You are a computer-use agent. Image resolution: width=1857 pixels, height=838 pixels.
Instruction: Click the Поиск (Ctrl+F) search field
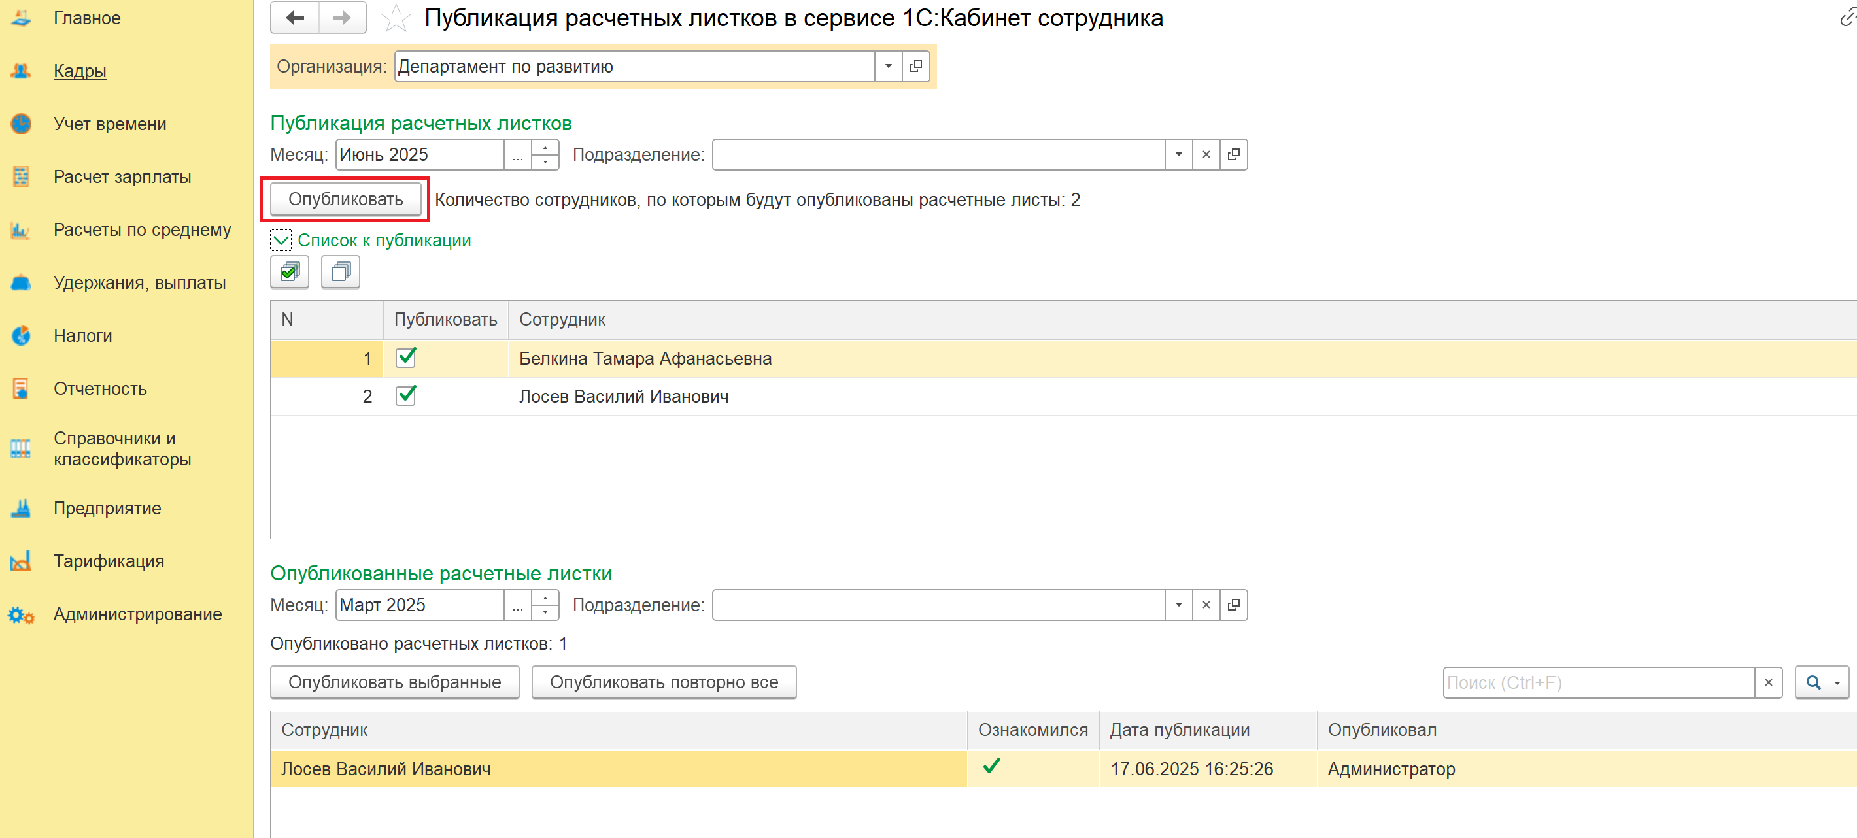[x=1598, y=682]
